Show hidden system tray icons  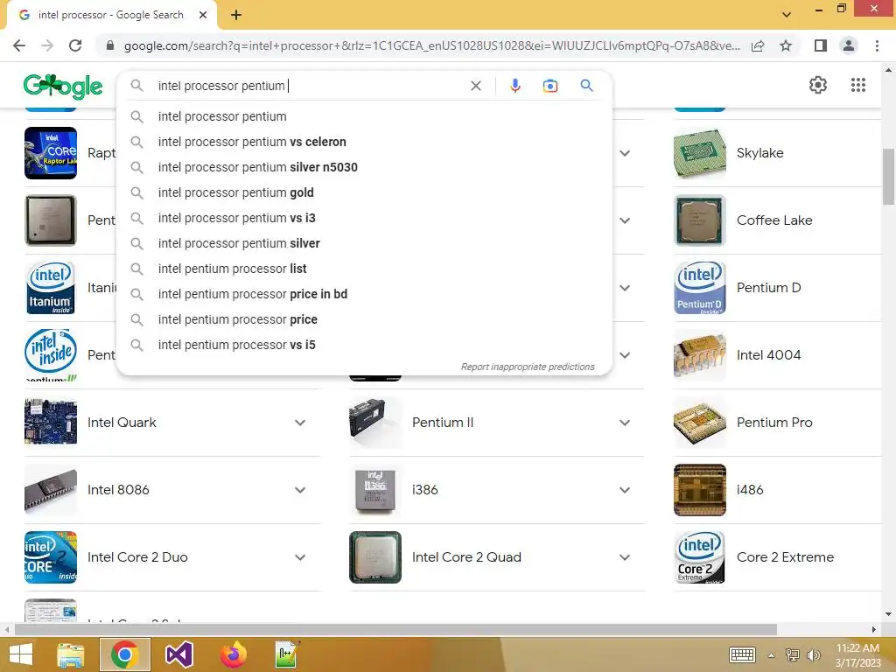(x=771, y=655)
